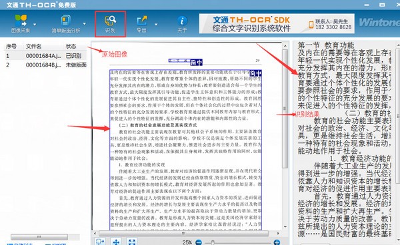Expand the 简单版面分析 dropdown arrow
This screenshot has width=400, height=245.
(x=85, y=24)
